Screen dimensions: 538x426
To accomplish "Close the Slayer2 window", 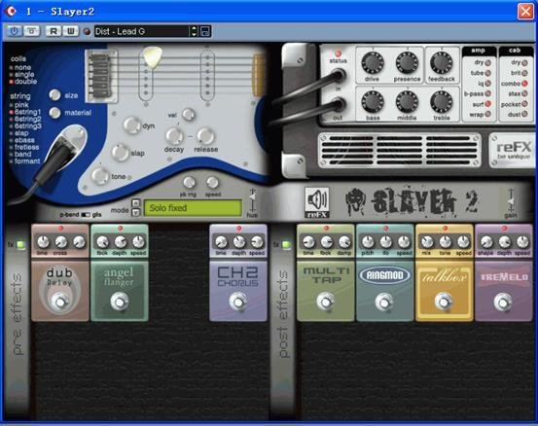I will coord(525,12).
